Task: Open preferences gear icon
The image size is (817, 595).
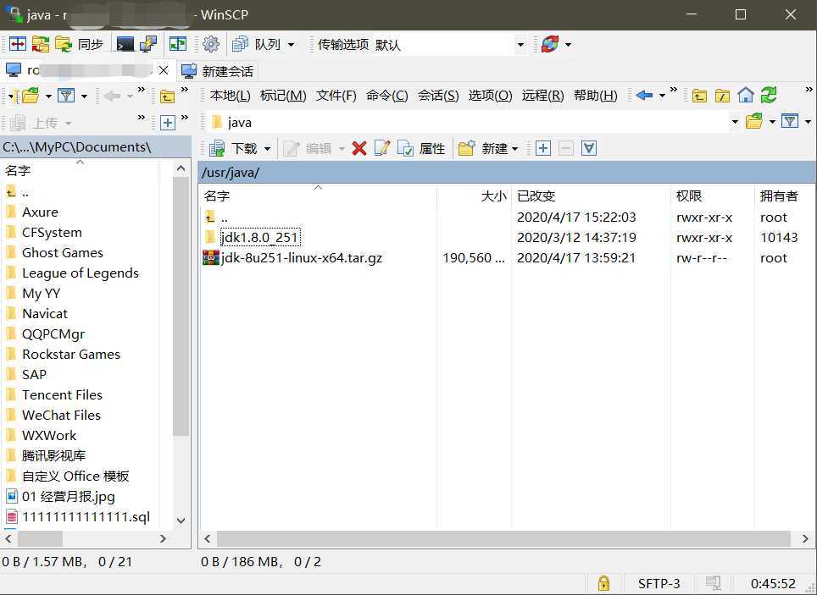Action: [210, 44]
